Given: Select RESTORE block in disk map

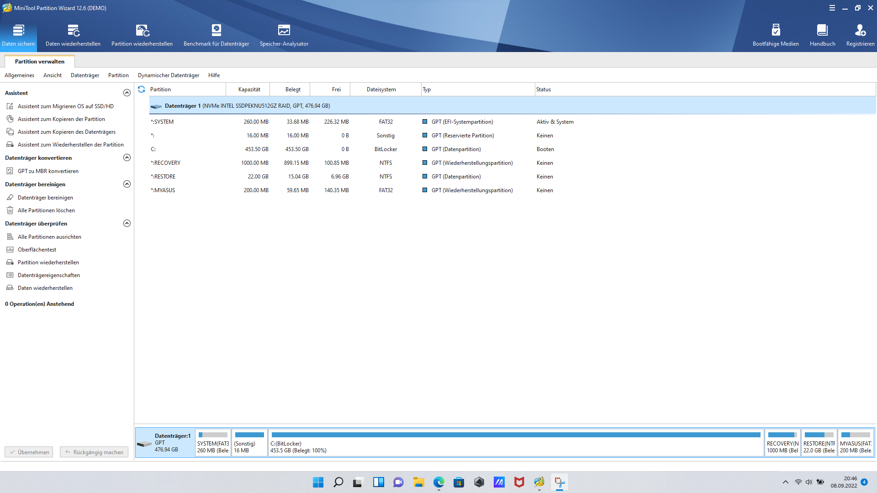Looking at the screenshot, I should (x=819, y=442).
